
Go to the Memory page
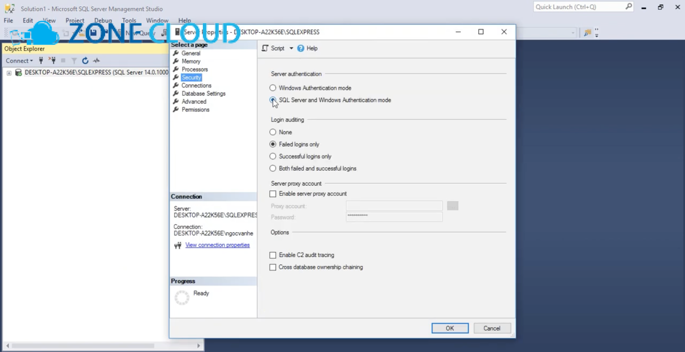point(191,61)
